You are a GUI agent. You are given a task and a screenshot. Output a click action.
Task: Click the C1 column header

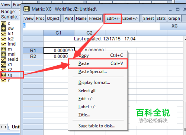tap(59, 33)
